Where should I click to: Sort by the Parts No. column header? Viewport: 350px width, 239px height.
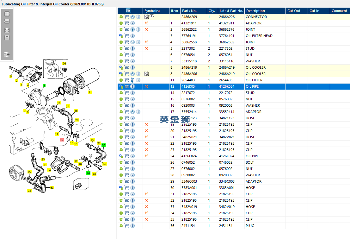click(x=193, y=11)
